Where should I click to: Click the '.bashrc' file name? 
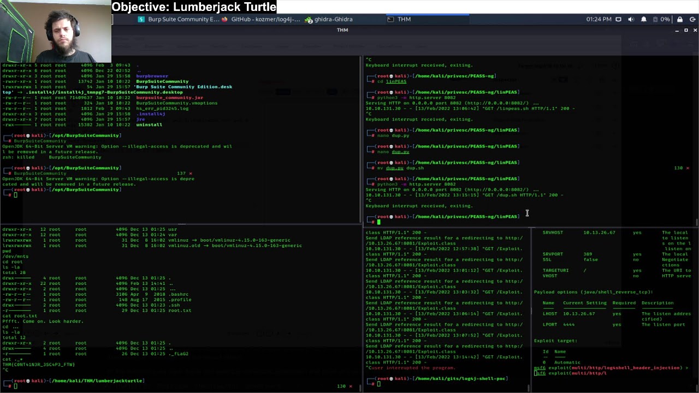pyautogui.click(x=177, y=294)
